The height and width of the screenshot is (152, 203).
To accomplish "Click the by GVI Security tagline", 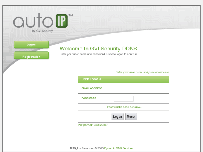I will tap(42, 31).
